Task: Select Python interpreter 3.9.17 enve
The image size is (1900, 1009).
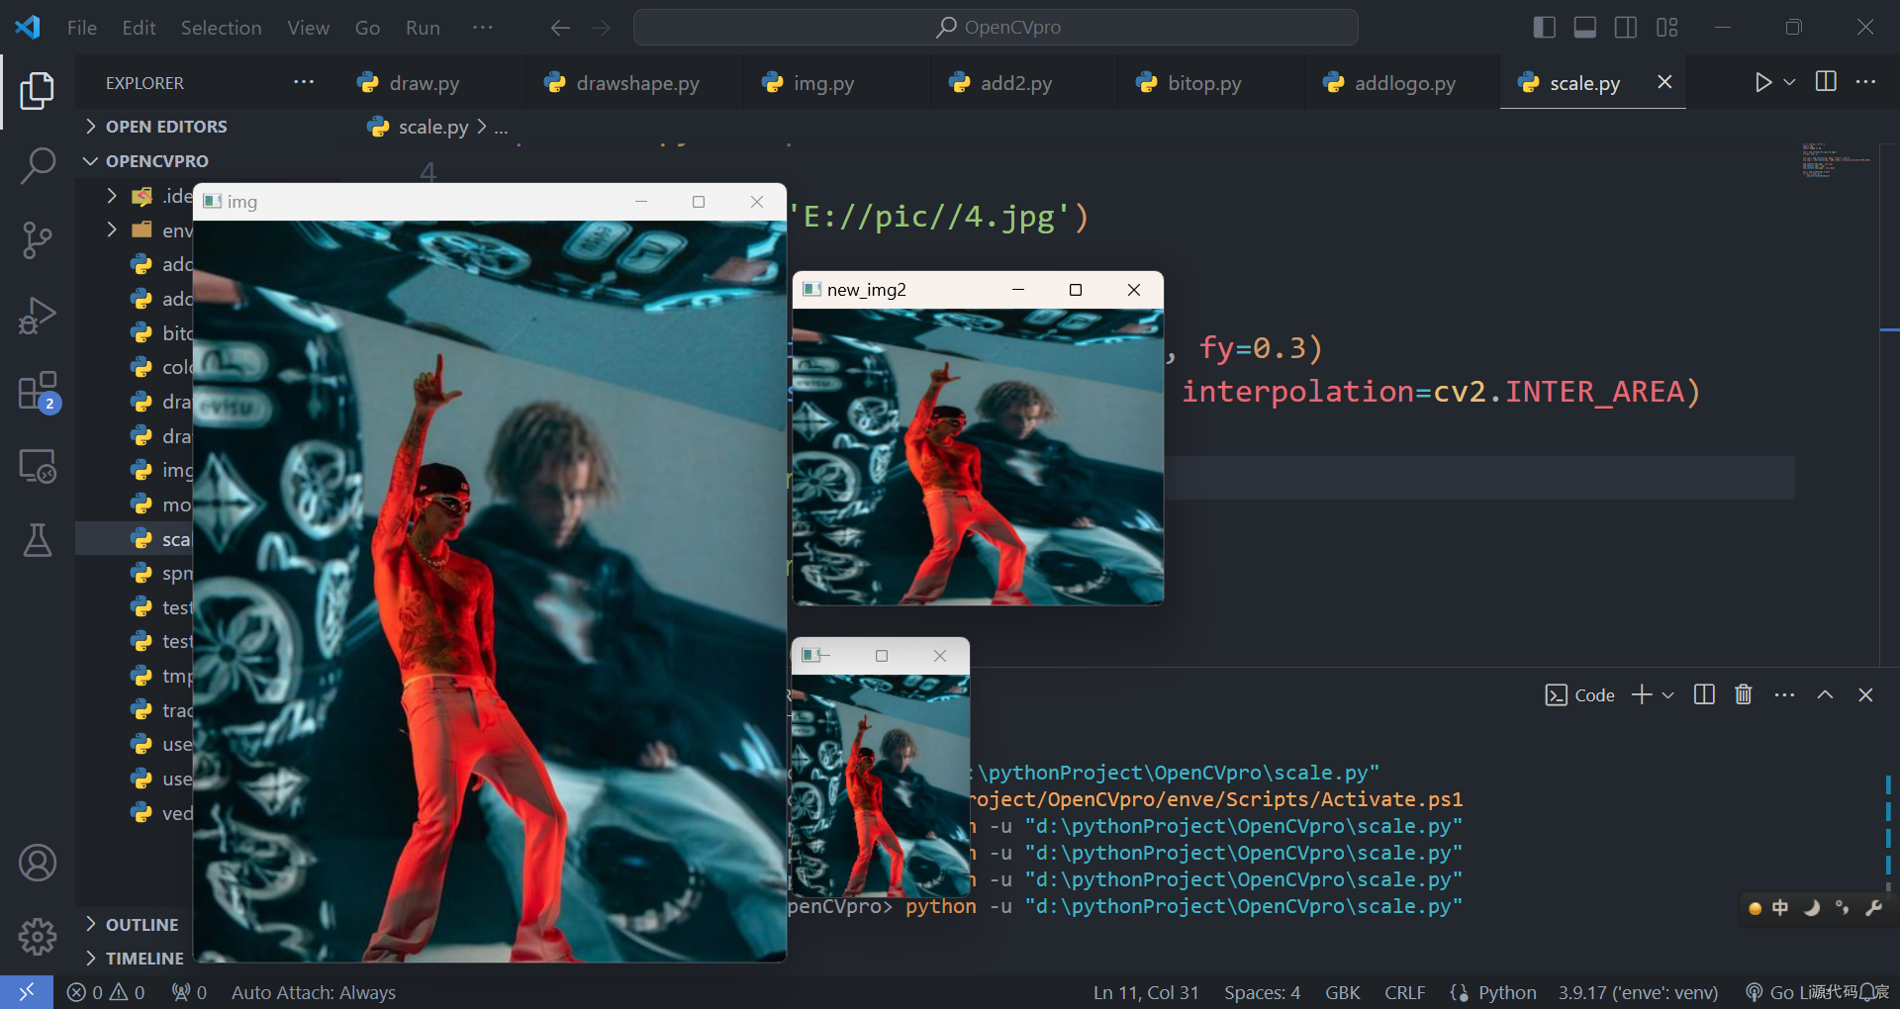Action: pos(1638,992)
